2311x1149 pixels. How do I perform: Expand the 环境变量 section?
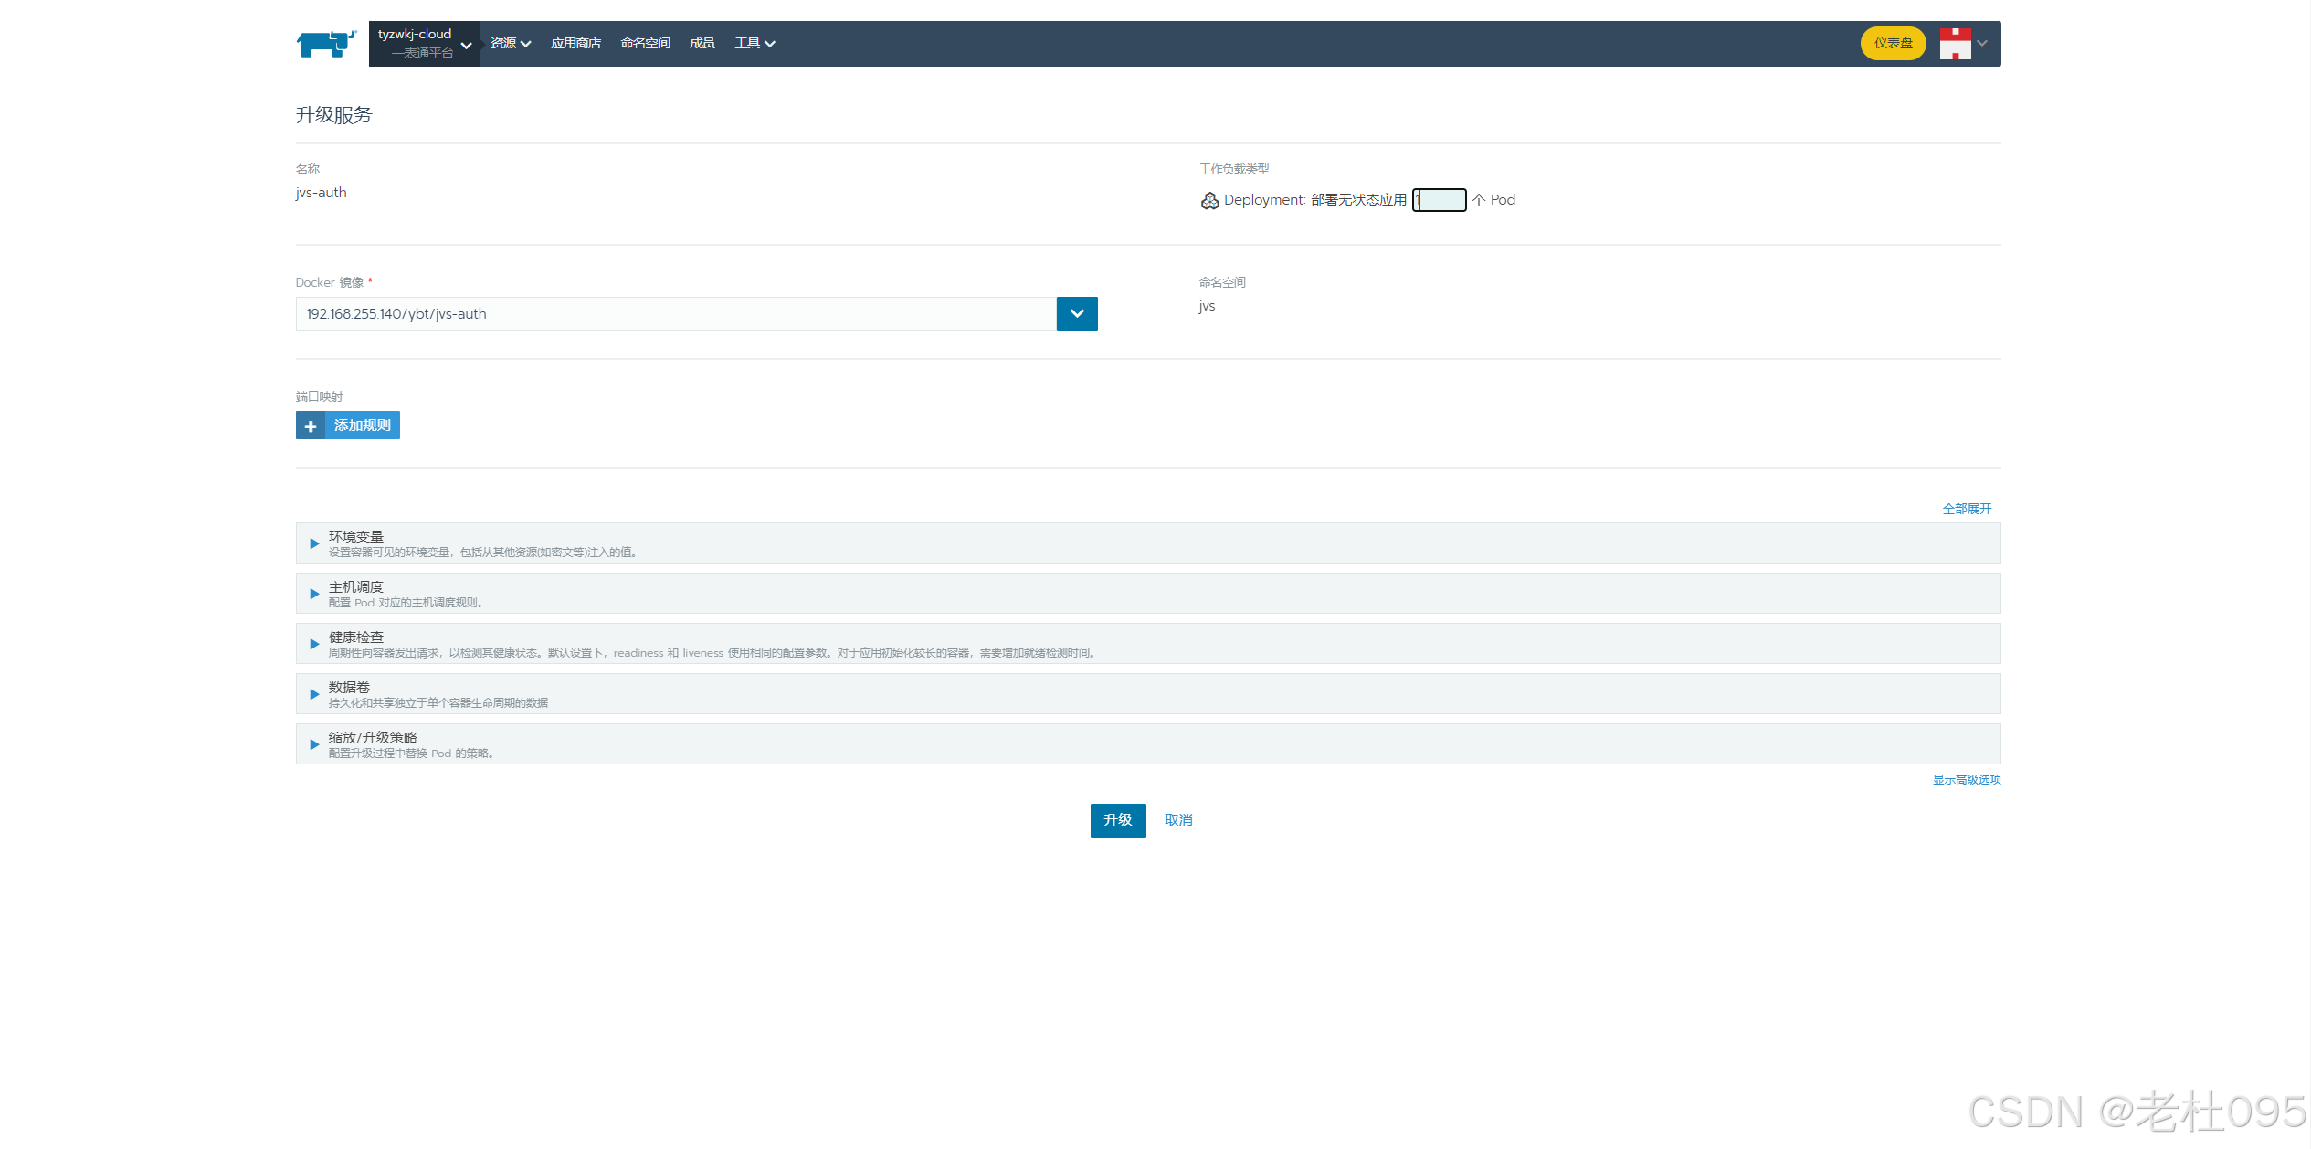tap(315, 543)
